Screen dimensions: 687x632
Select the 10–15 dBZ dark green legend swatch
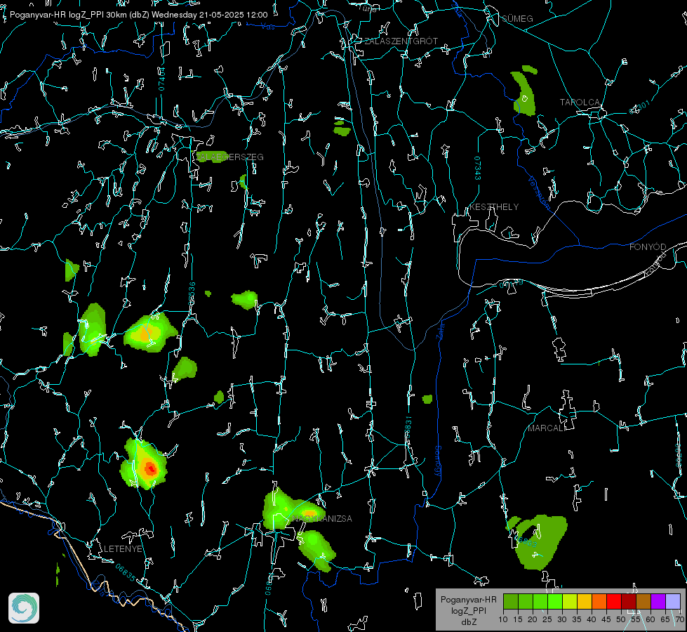click(x=511, y=602)
